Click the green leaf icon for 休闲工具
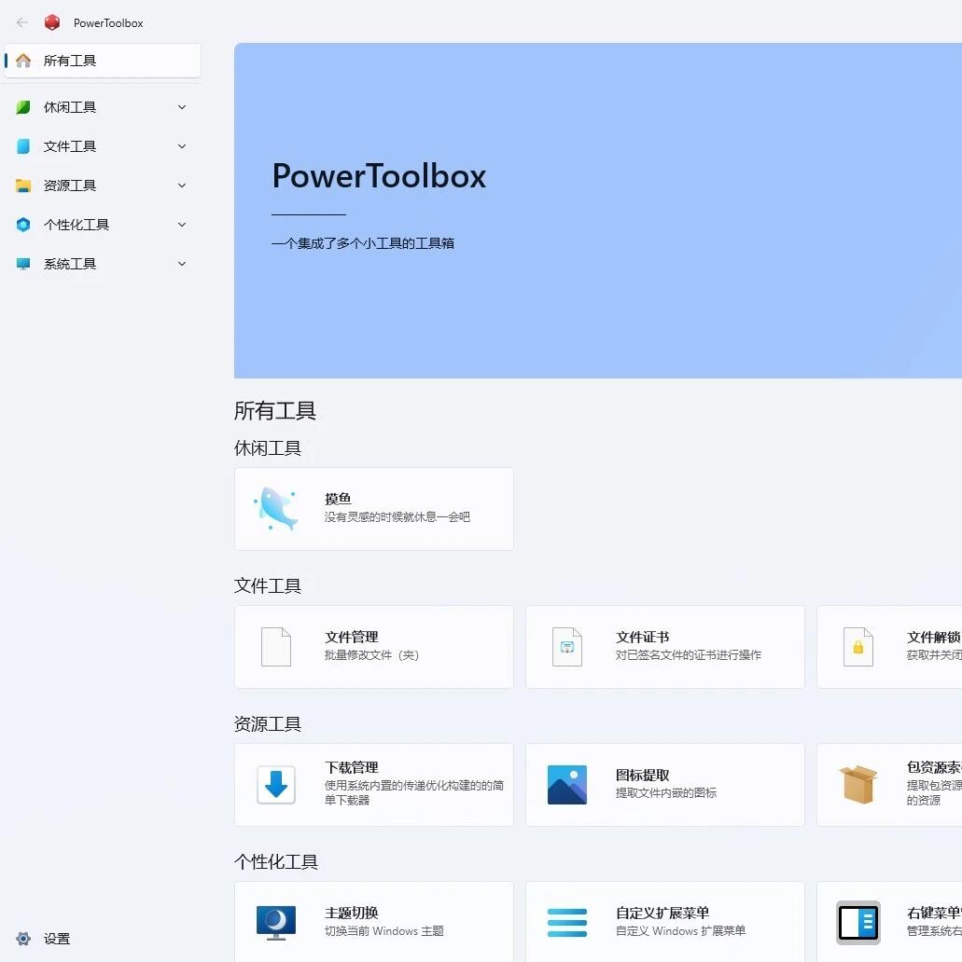The height and width of the screenshot is (962, 962). click(23, 107)
